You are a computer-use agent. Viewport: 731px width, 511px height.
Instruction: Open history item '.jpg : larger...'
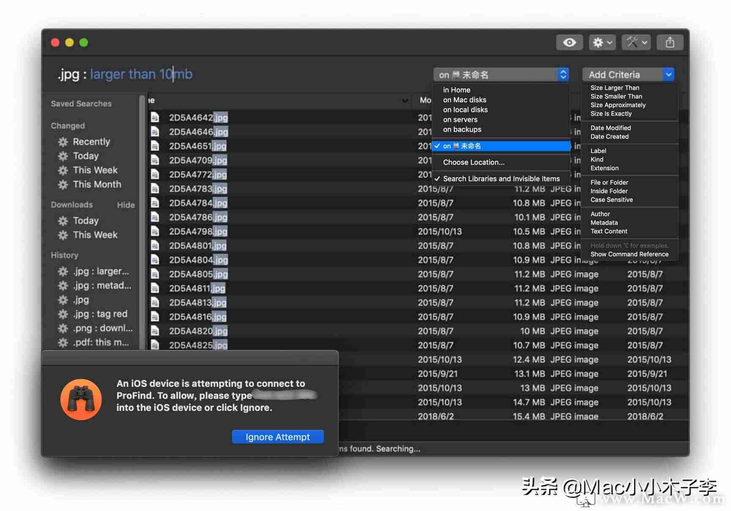coord(101,271)
